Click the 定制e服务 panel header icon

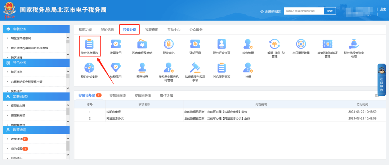[8, 96]
